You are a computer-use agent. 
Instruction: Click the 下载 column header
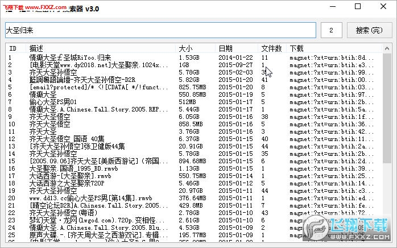(x=296, y=48)
